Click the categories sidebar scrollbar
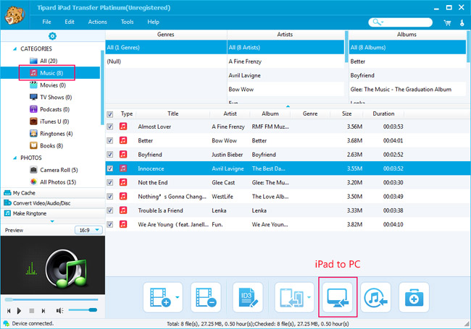This screenshot has height=329, width=471. point(102,87)
